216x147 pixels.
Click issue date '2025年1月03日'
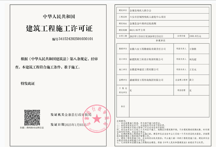[75, 125]
